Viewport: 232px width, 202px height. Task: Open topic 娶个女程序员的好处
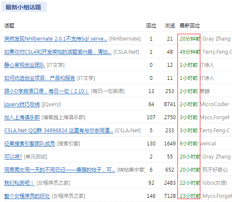pos(27,196)
